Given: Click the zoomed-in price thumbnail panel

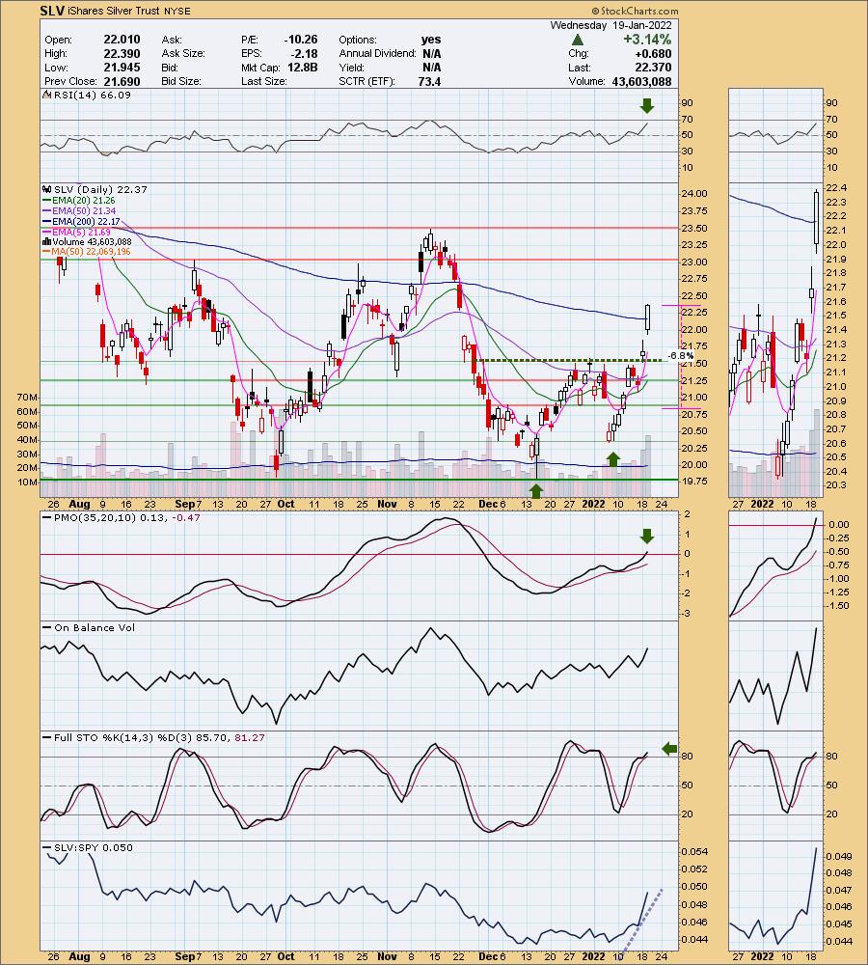Looking at the screenshot, I should [775, 340].
